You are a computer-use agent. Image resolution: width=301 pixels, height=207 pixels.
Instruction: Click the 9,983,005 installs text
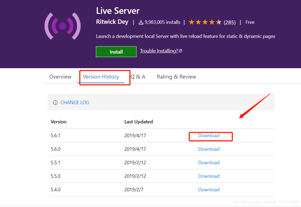[x=162, y=22]
